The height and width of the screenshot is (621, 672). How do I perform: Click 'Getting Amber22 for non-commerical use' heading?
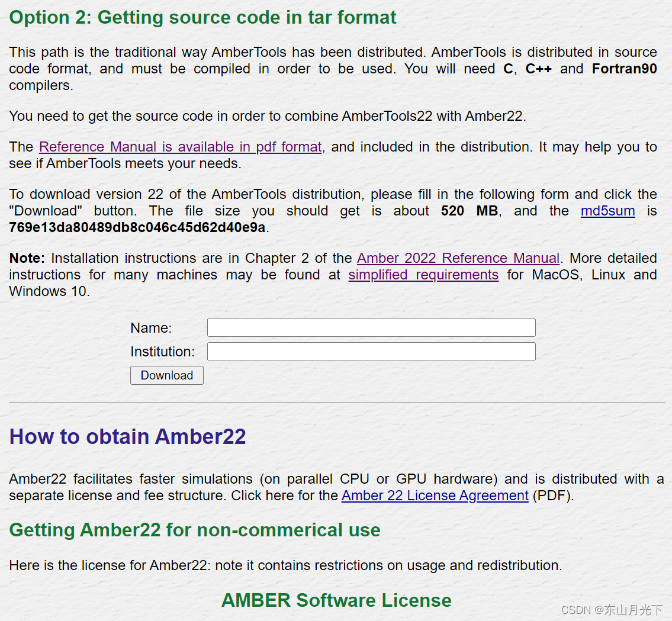(x=195, y=530)
